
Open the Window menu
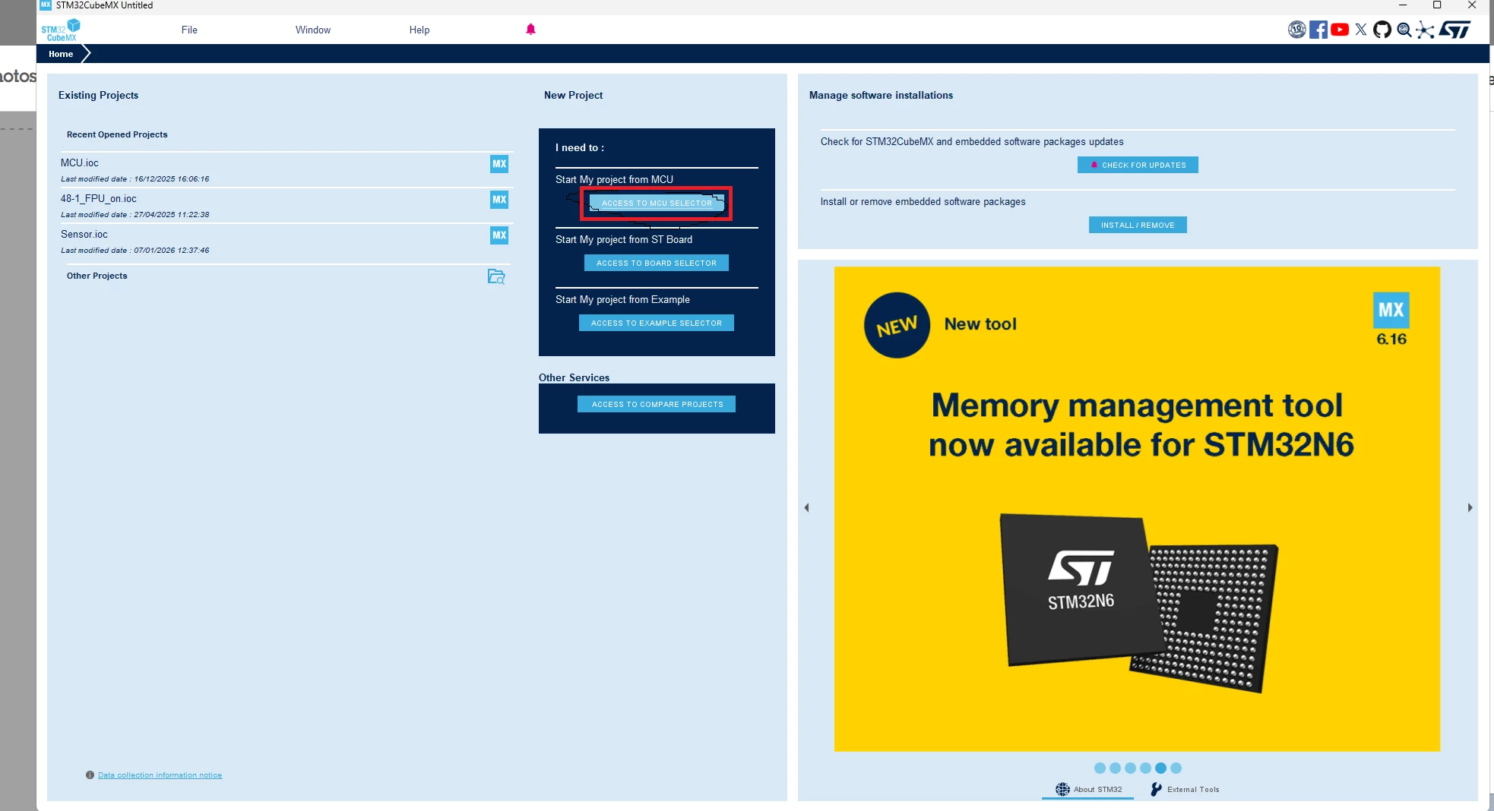313,30
